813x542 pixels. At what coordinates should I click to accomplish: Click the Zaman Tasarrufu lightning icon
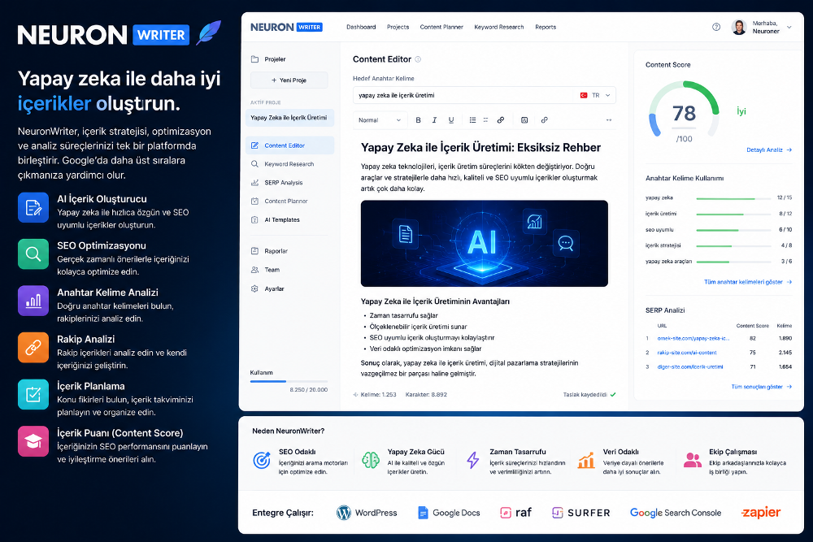pos(472,460)
